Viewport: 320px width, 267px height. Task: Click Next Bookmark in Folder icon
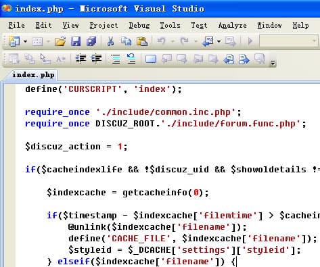213,59
